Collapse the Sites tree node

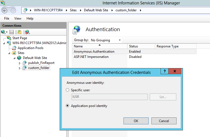(9, 53)
